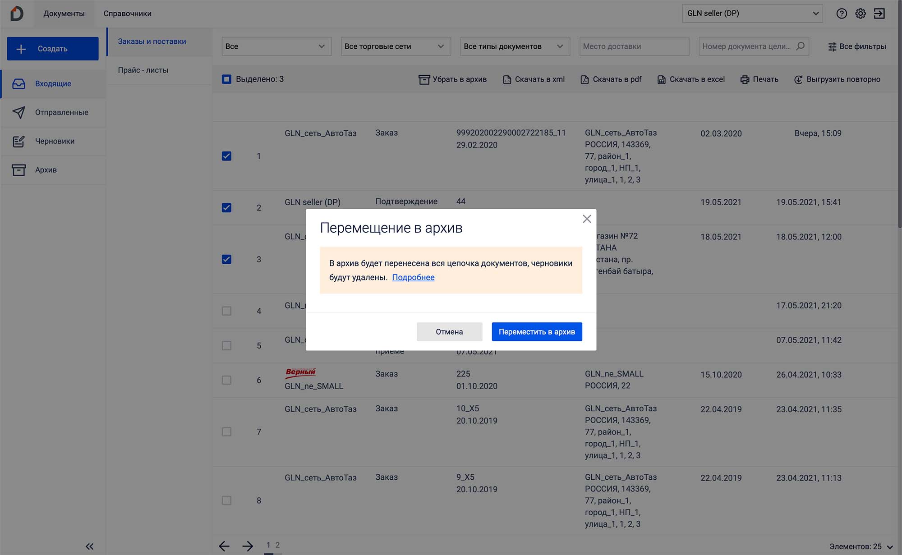Close the Перемещение в архив dialog
The width and height of the screenshot is (902, 555).
pos(587,219)
